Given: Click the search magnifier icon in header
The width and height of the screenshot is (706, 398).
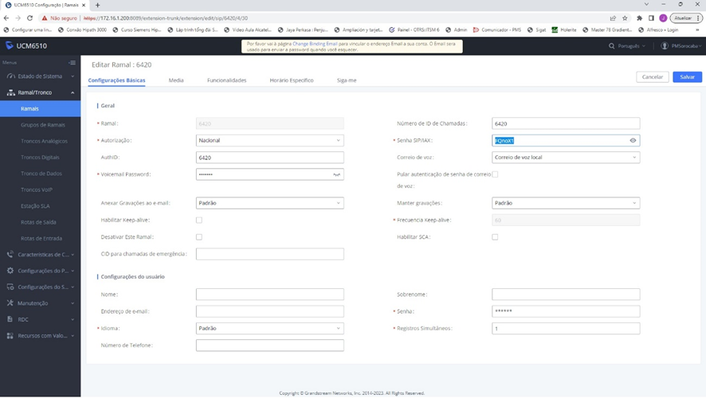Looking at the screenshot, I should click(612, 46).
